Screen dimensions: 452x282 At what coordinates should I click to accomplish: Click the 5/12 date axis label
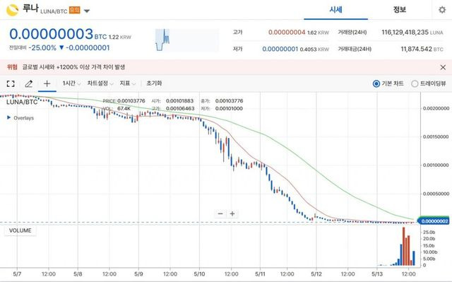point(316,274)
